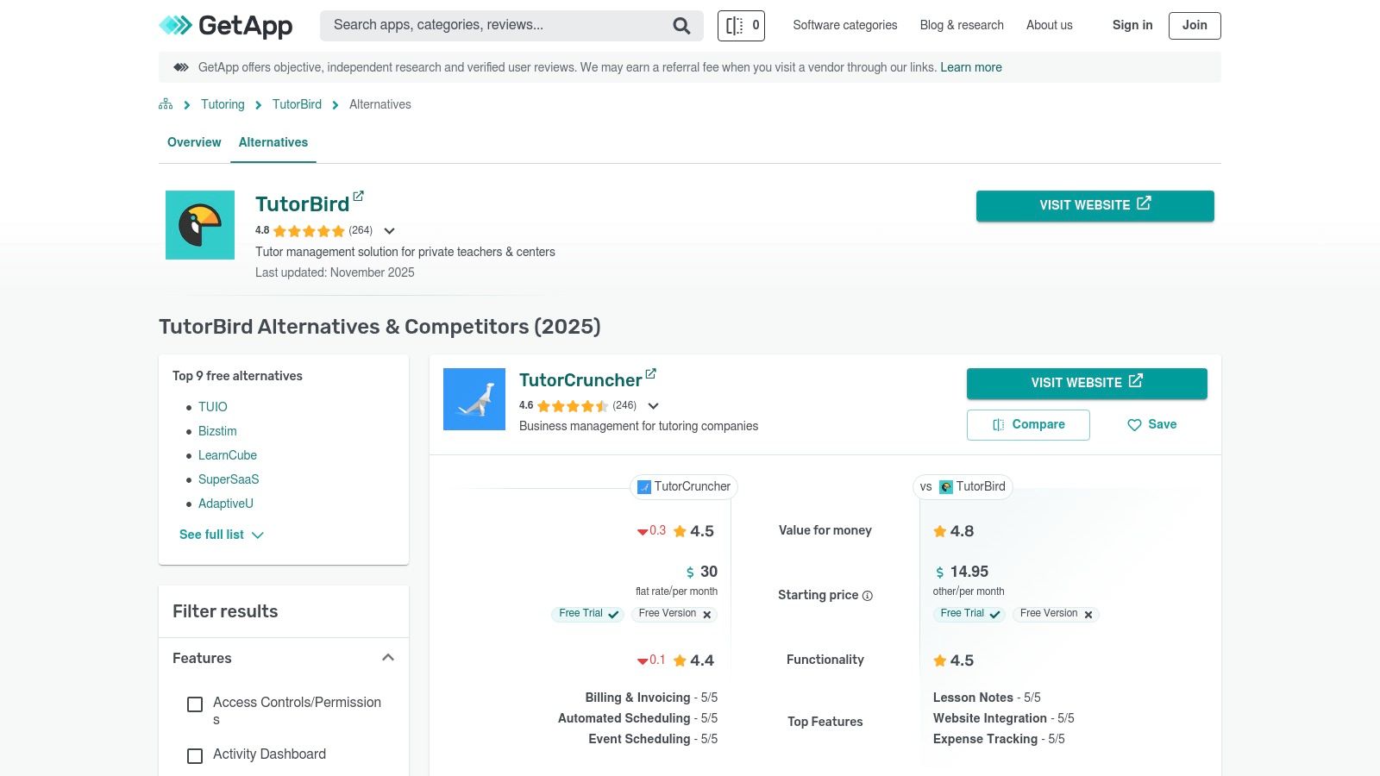Click the Starting price info icon
This screenshot has height=776, width=1380.
point(867,595)
